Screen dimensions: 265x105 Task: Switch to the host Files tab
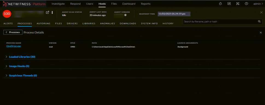click(59, 24)
